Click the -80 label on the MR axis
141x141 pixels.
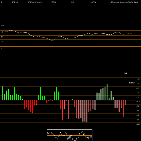138,120
